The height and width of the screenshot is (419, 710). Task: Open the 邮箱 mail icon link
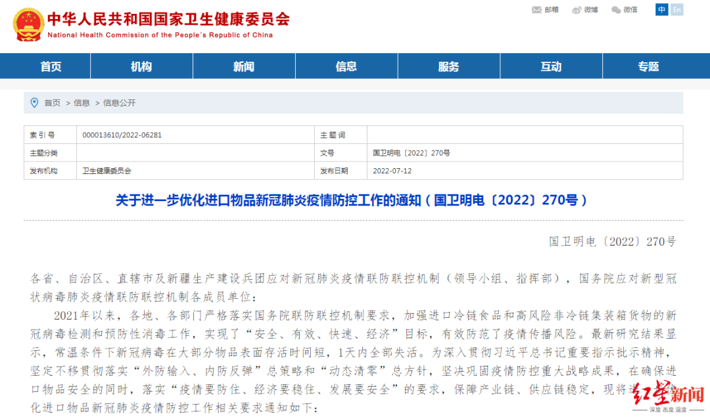[545, 9]
